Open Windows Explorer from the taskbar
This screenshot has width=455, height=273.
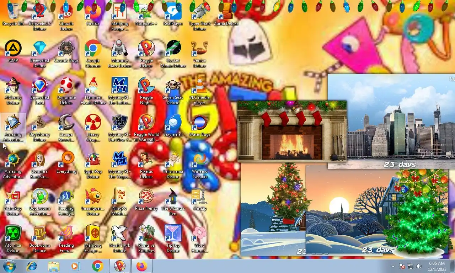[x=54, y=266]
